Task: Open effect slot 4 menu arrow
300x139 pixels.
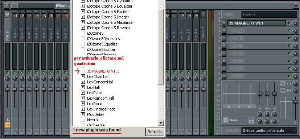Action: click(224, 46)
